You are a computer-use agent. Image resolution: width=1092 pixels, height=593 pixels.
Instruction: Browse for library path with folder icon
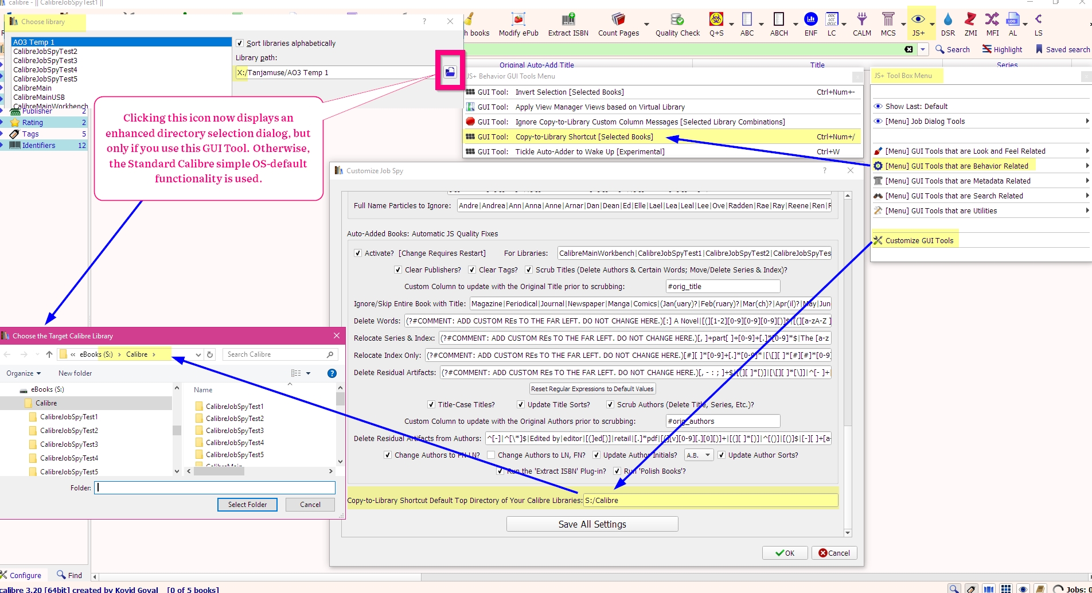(x=450, y=72)
